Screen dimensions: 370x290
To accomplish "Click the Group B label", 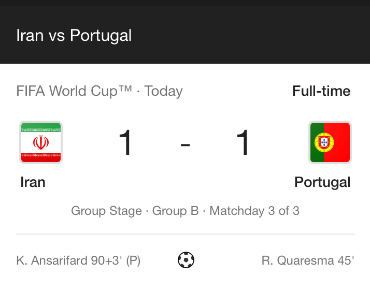I will point(175,211).
